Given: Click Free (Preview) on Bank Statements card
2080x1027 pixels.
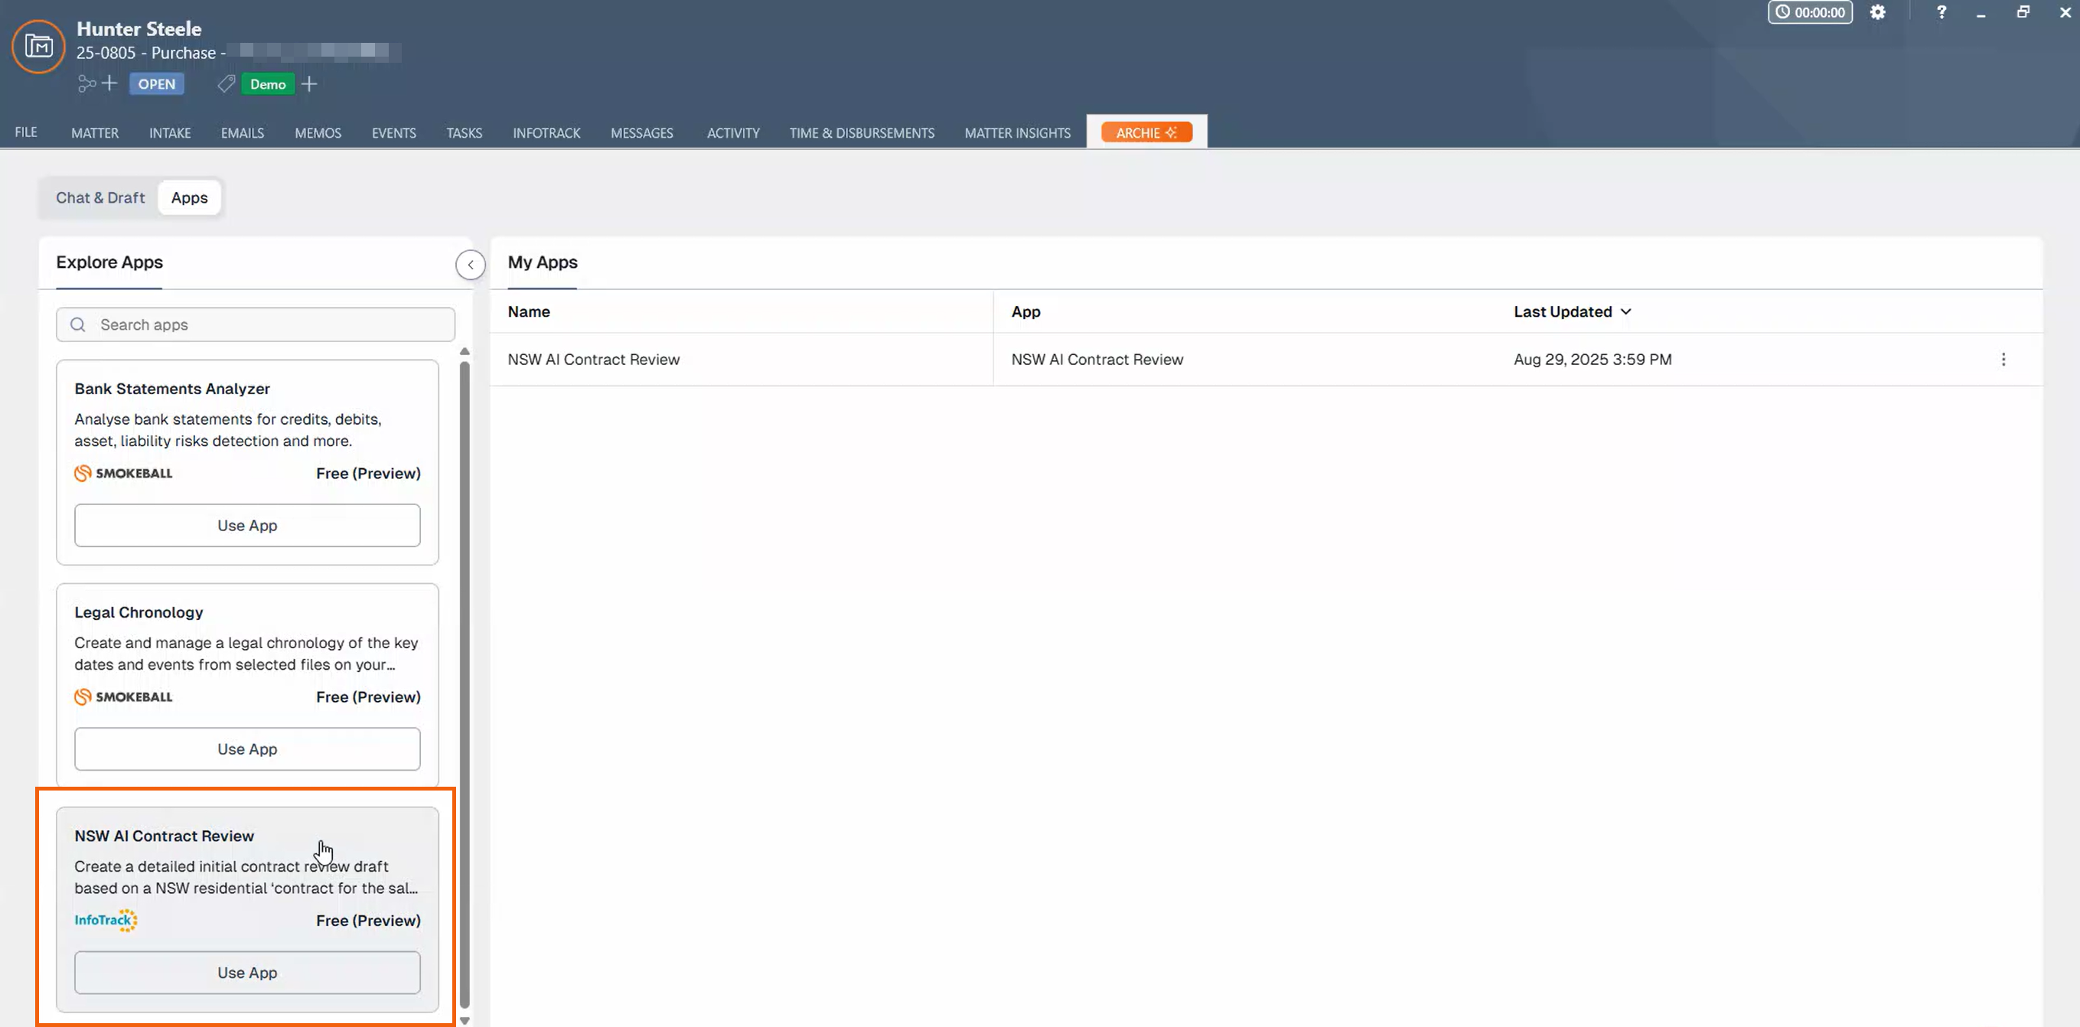Looking at the screenshot, I should [x=368, y=473].
